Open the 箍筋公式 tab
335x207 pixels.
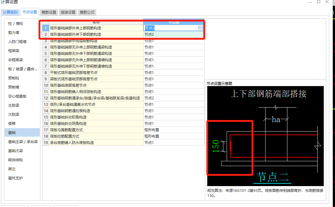[x=87, y=12]
